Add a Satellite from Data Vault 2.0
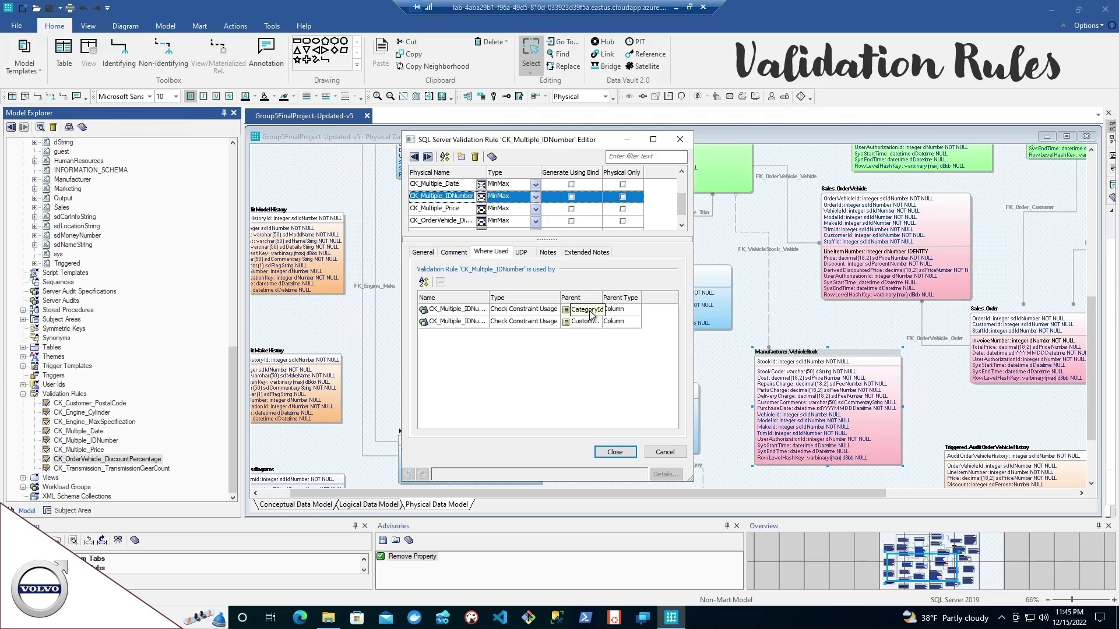The image size is (1119, 629). (642, 66)
